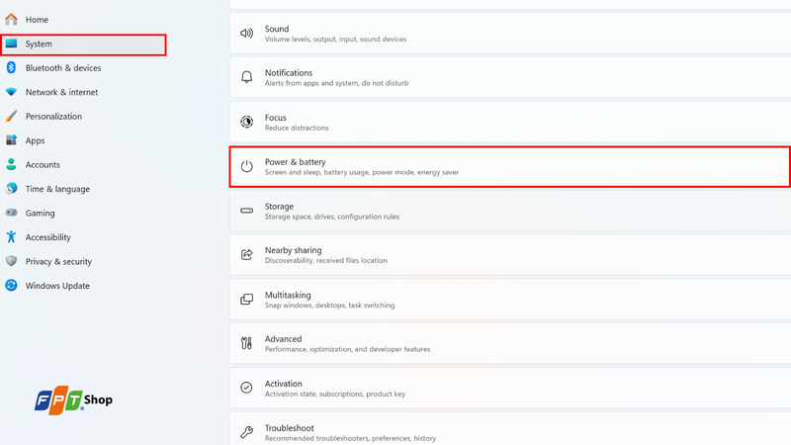This screenshot has width=791, height=445.
Task: Click the Network wifi icon
Action: [x=11, y=92]
